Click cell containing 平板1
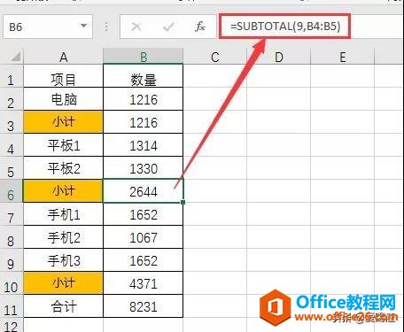The width and height of the screenshot is (404, 332). coord(64,145)
